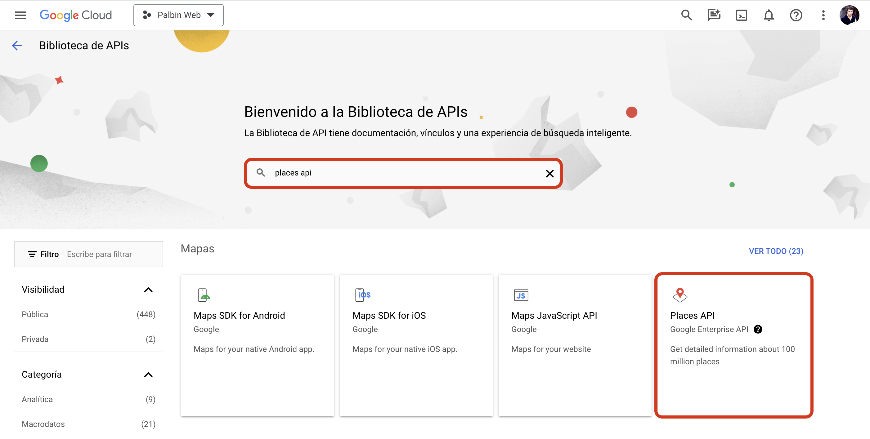Open the three-dot settings menu
The image size is (870, 439).
tap(823, 15)
